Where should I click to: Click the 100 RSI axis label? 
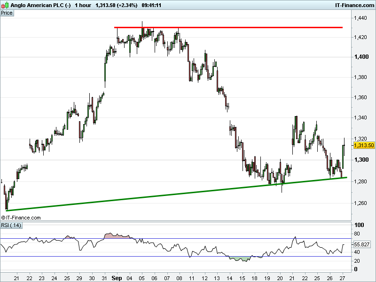click(x=359, y=225)
